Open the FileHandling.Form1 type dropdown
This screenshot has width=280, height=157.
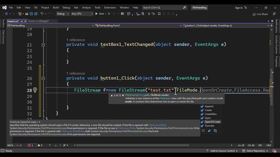tap(138, 26)
